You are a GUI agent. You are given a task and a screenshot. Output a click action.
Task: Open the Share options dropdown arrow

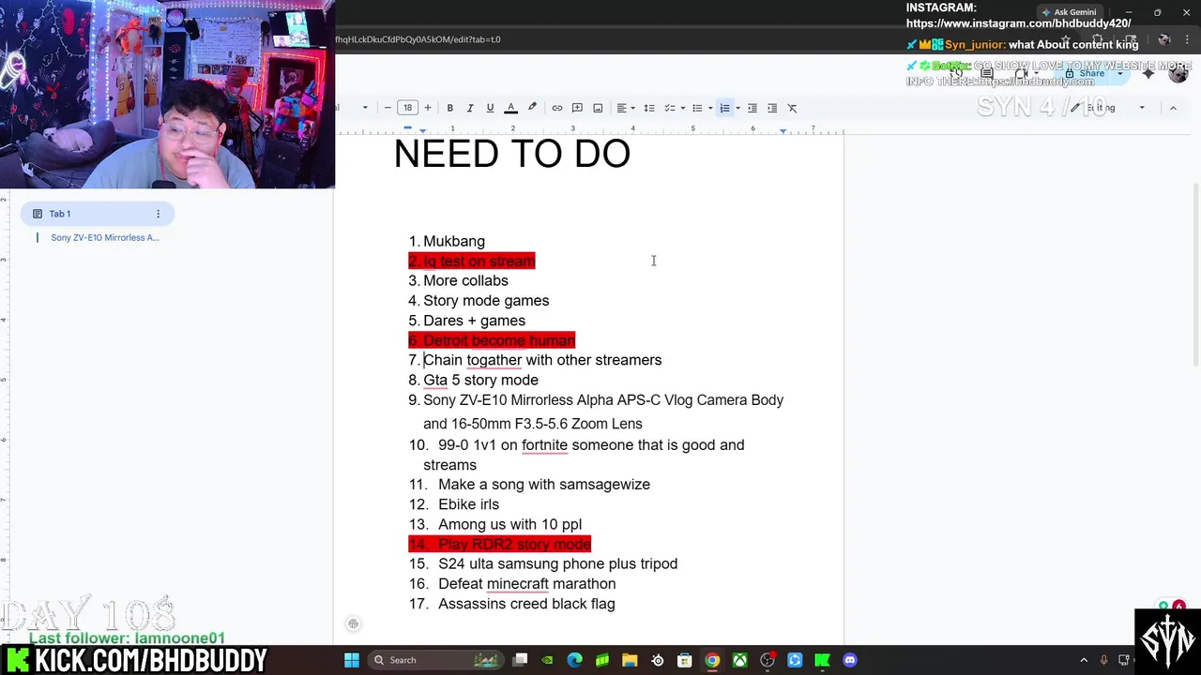tap(1121, 73)
